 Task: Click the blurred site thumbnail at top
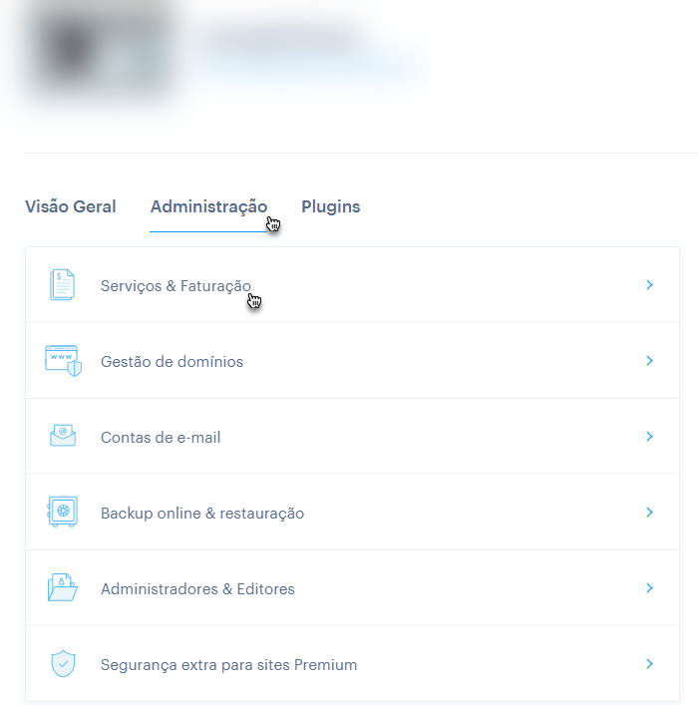[x=101, y=54]
